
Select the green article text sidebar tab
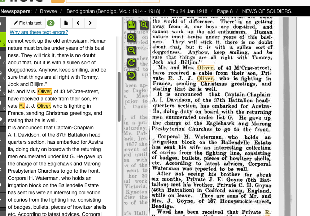[3, 40]
